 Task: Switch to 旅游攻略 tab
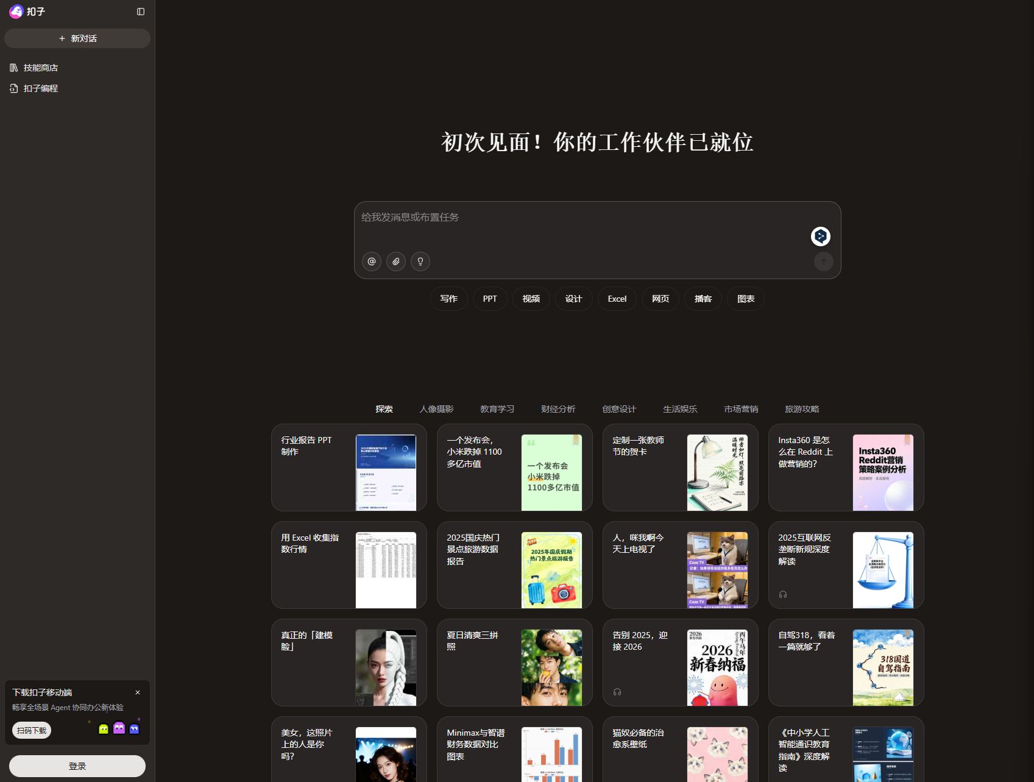[802, 409]
